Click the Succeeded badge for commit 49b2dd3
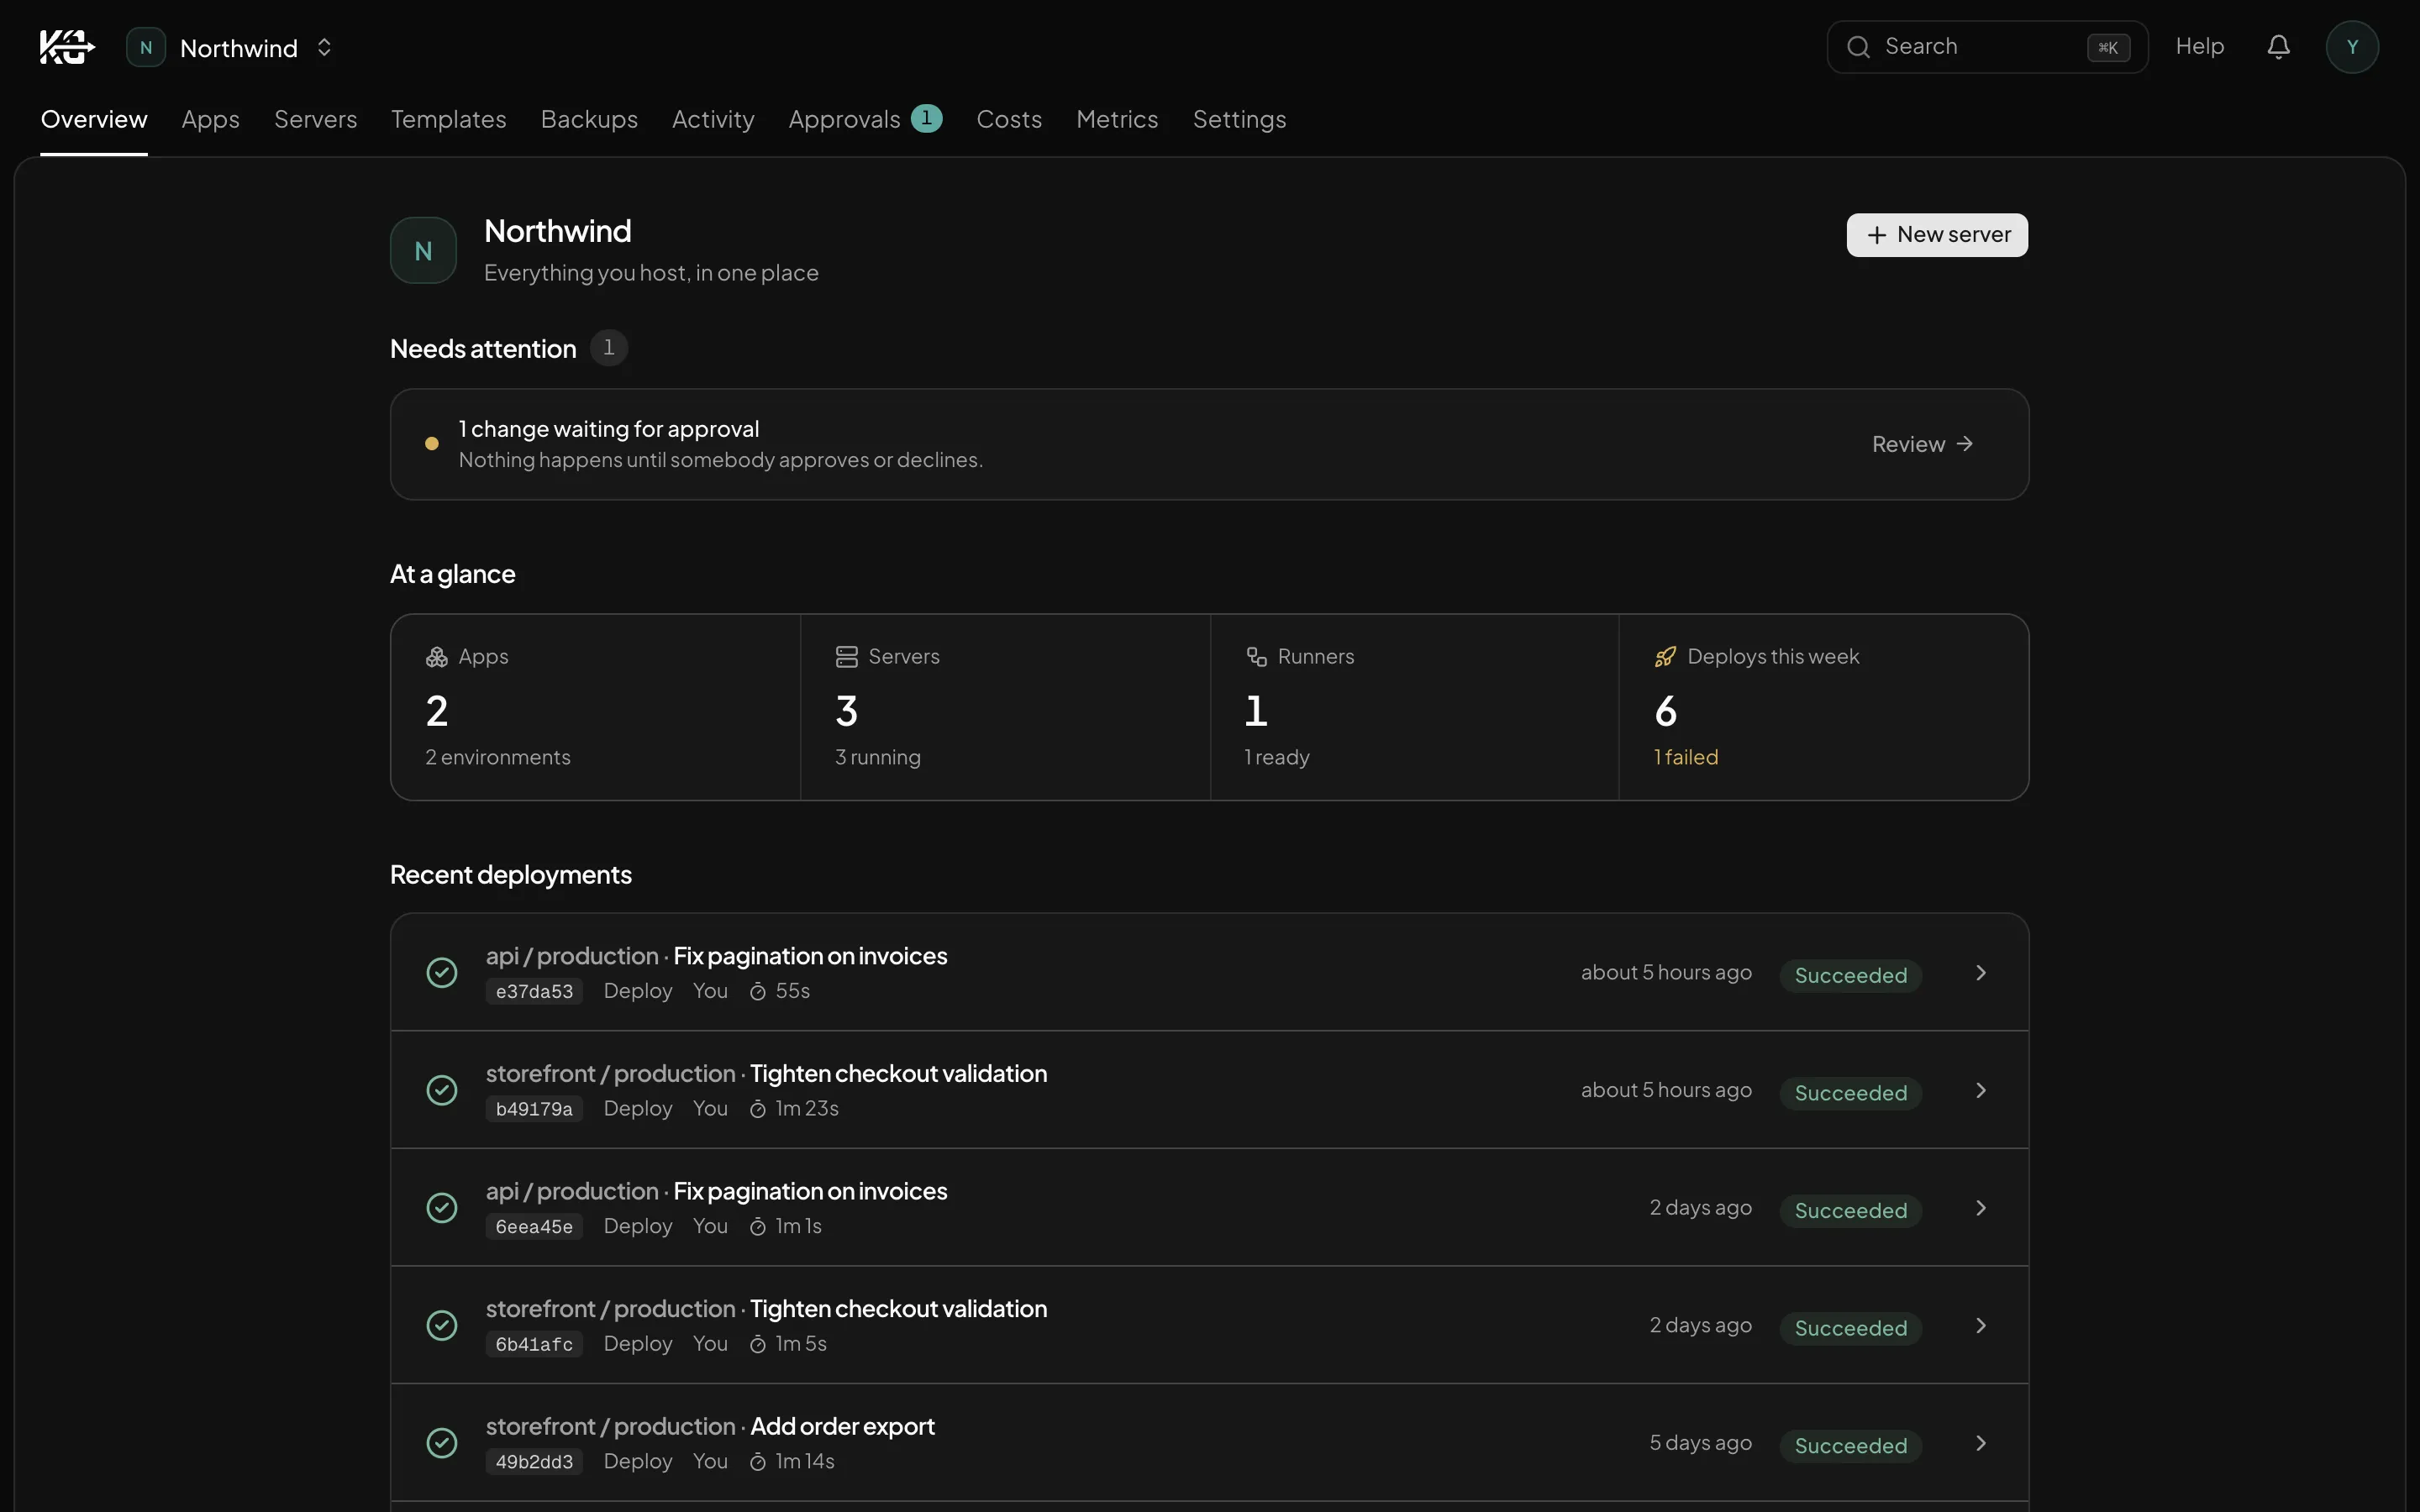2420x1512 pixels. (x=1850, y=1446)
